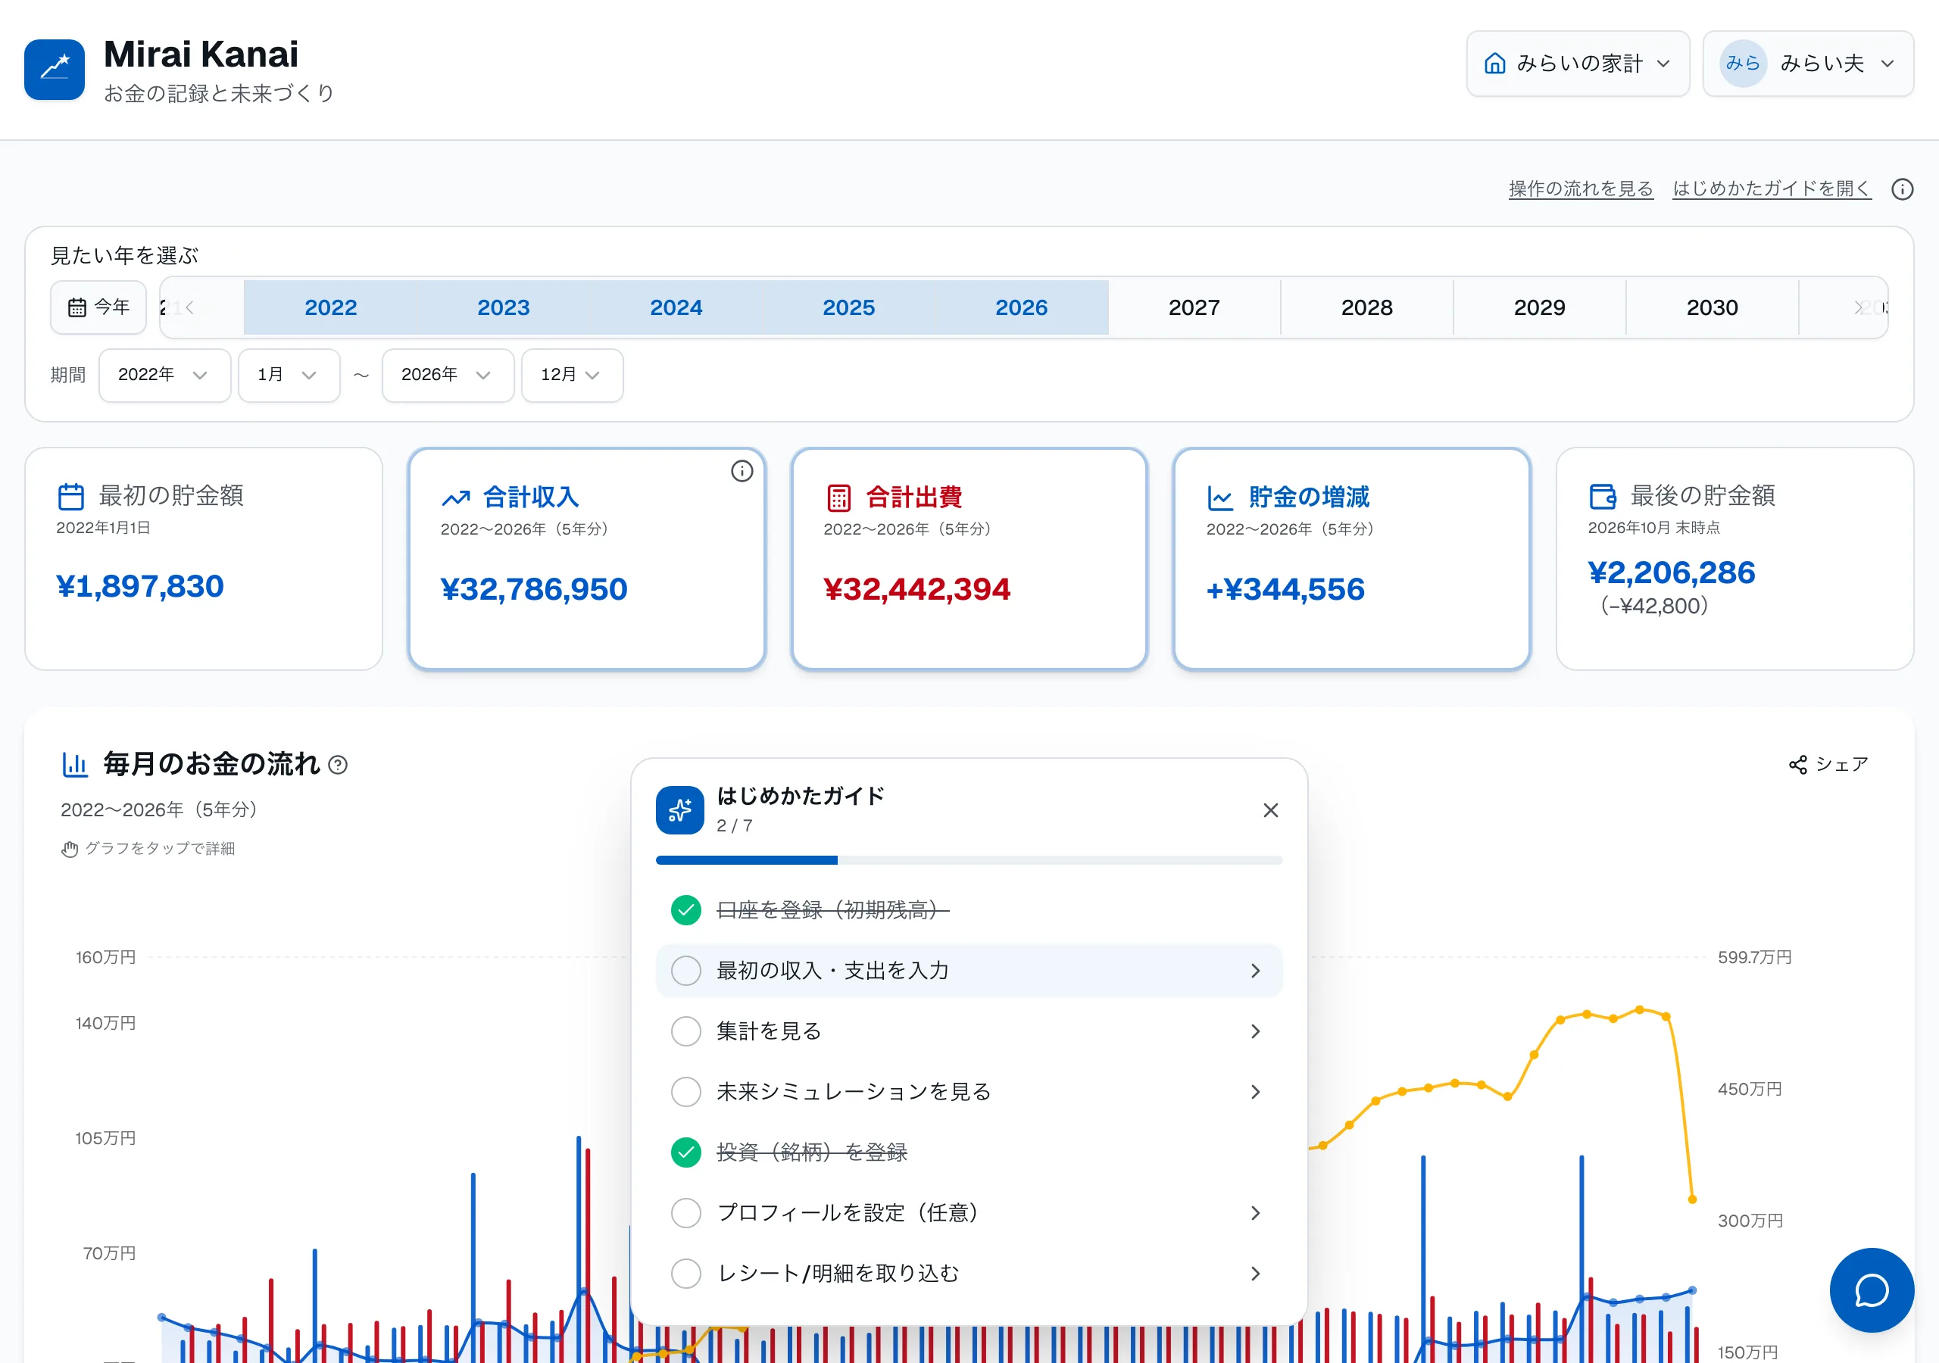Click the 今年 button
Image resolution: width=1939 pixels, height=1363 pixels.
(x=98, y=307)
